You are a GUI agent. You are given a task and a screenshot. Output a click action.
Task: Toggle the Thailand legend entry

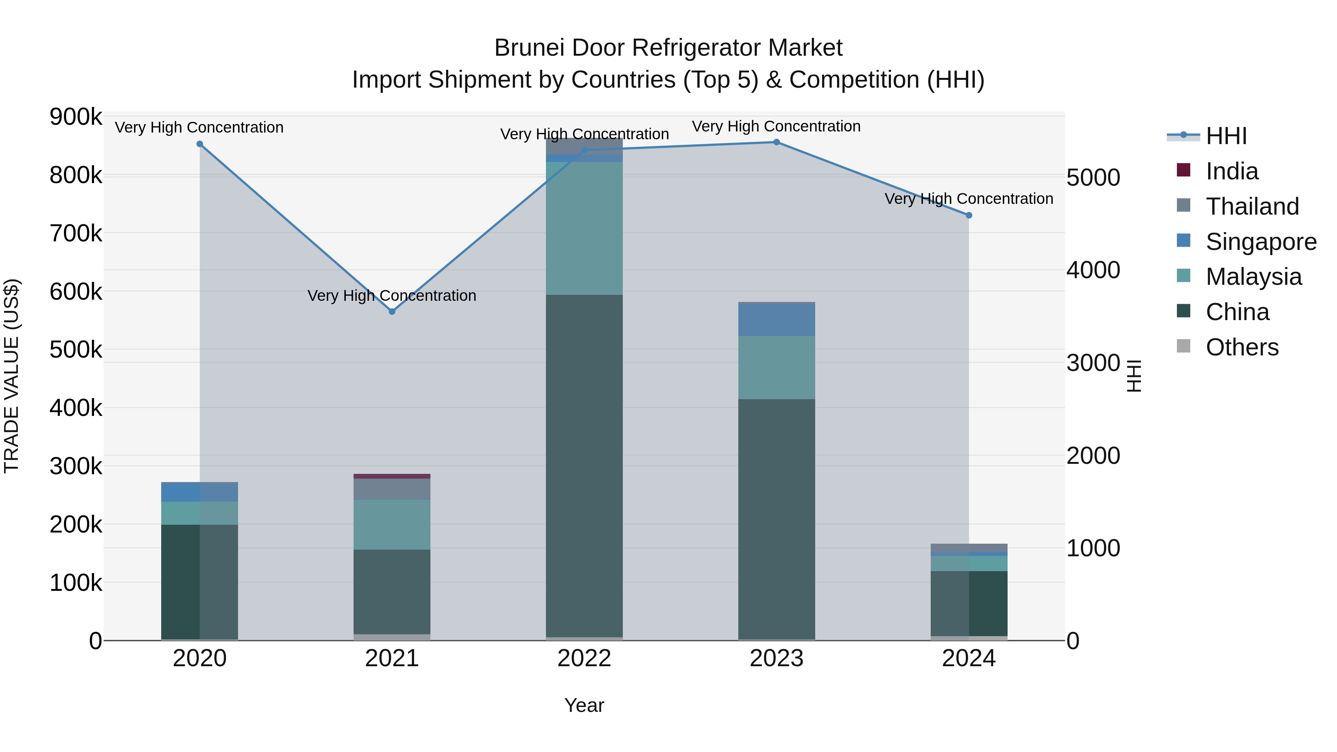[1237, 206]
